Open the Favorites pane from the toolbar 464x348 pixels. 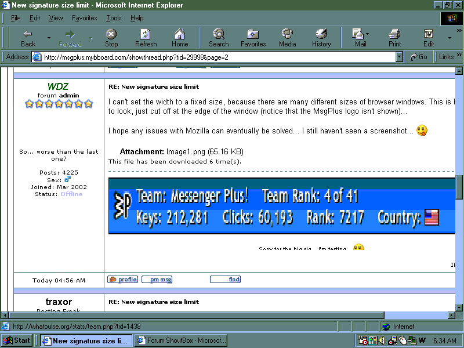tap(253, 38)
